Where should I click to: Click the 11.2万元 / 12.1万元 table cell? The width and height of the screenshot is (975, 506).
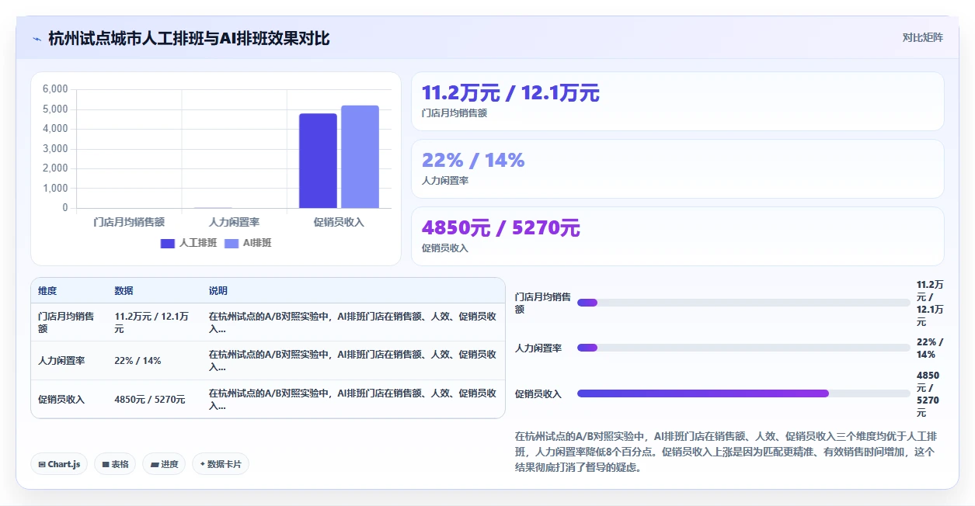pyautogui.click(x=153, y=322)
